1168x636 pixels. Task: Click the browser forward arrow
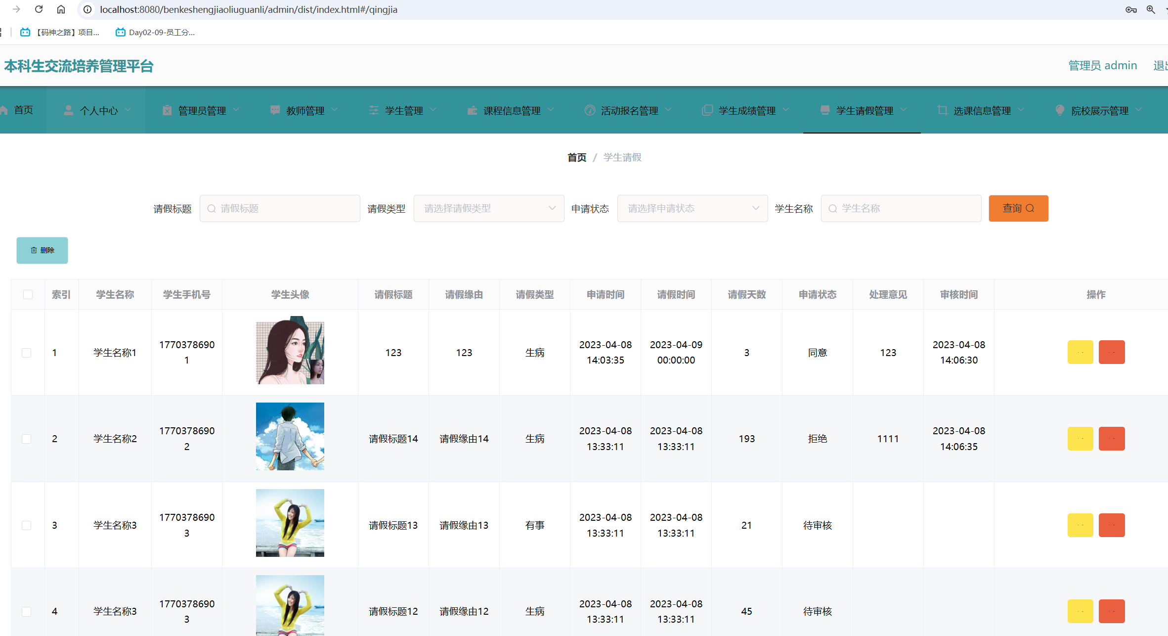click(16, 9)
